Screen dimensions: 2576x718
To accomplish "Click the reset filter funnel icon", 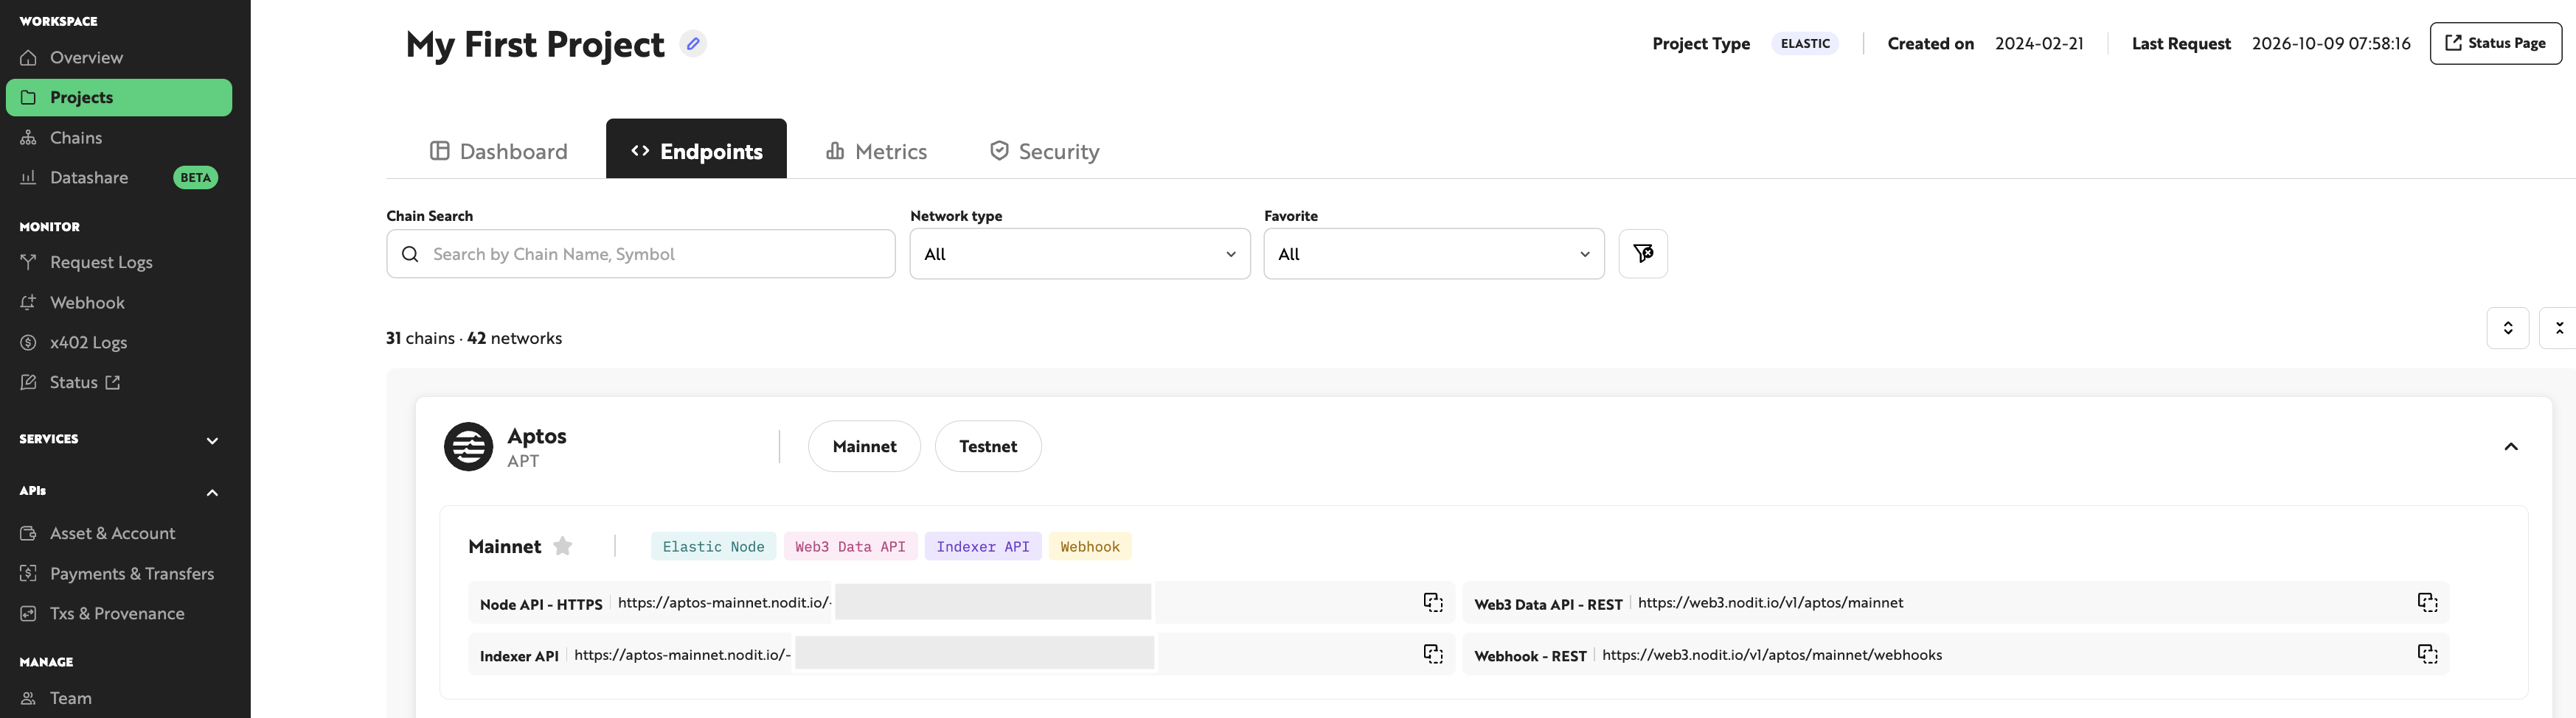I will click(x=1643, y=253).
